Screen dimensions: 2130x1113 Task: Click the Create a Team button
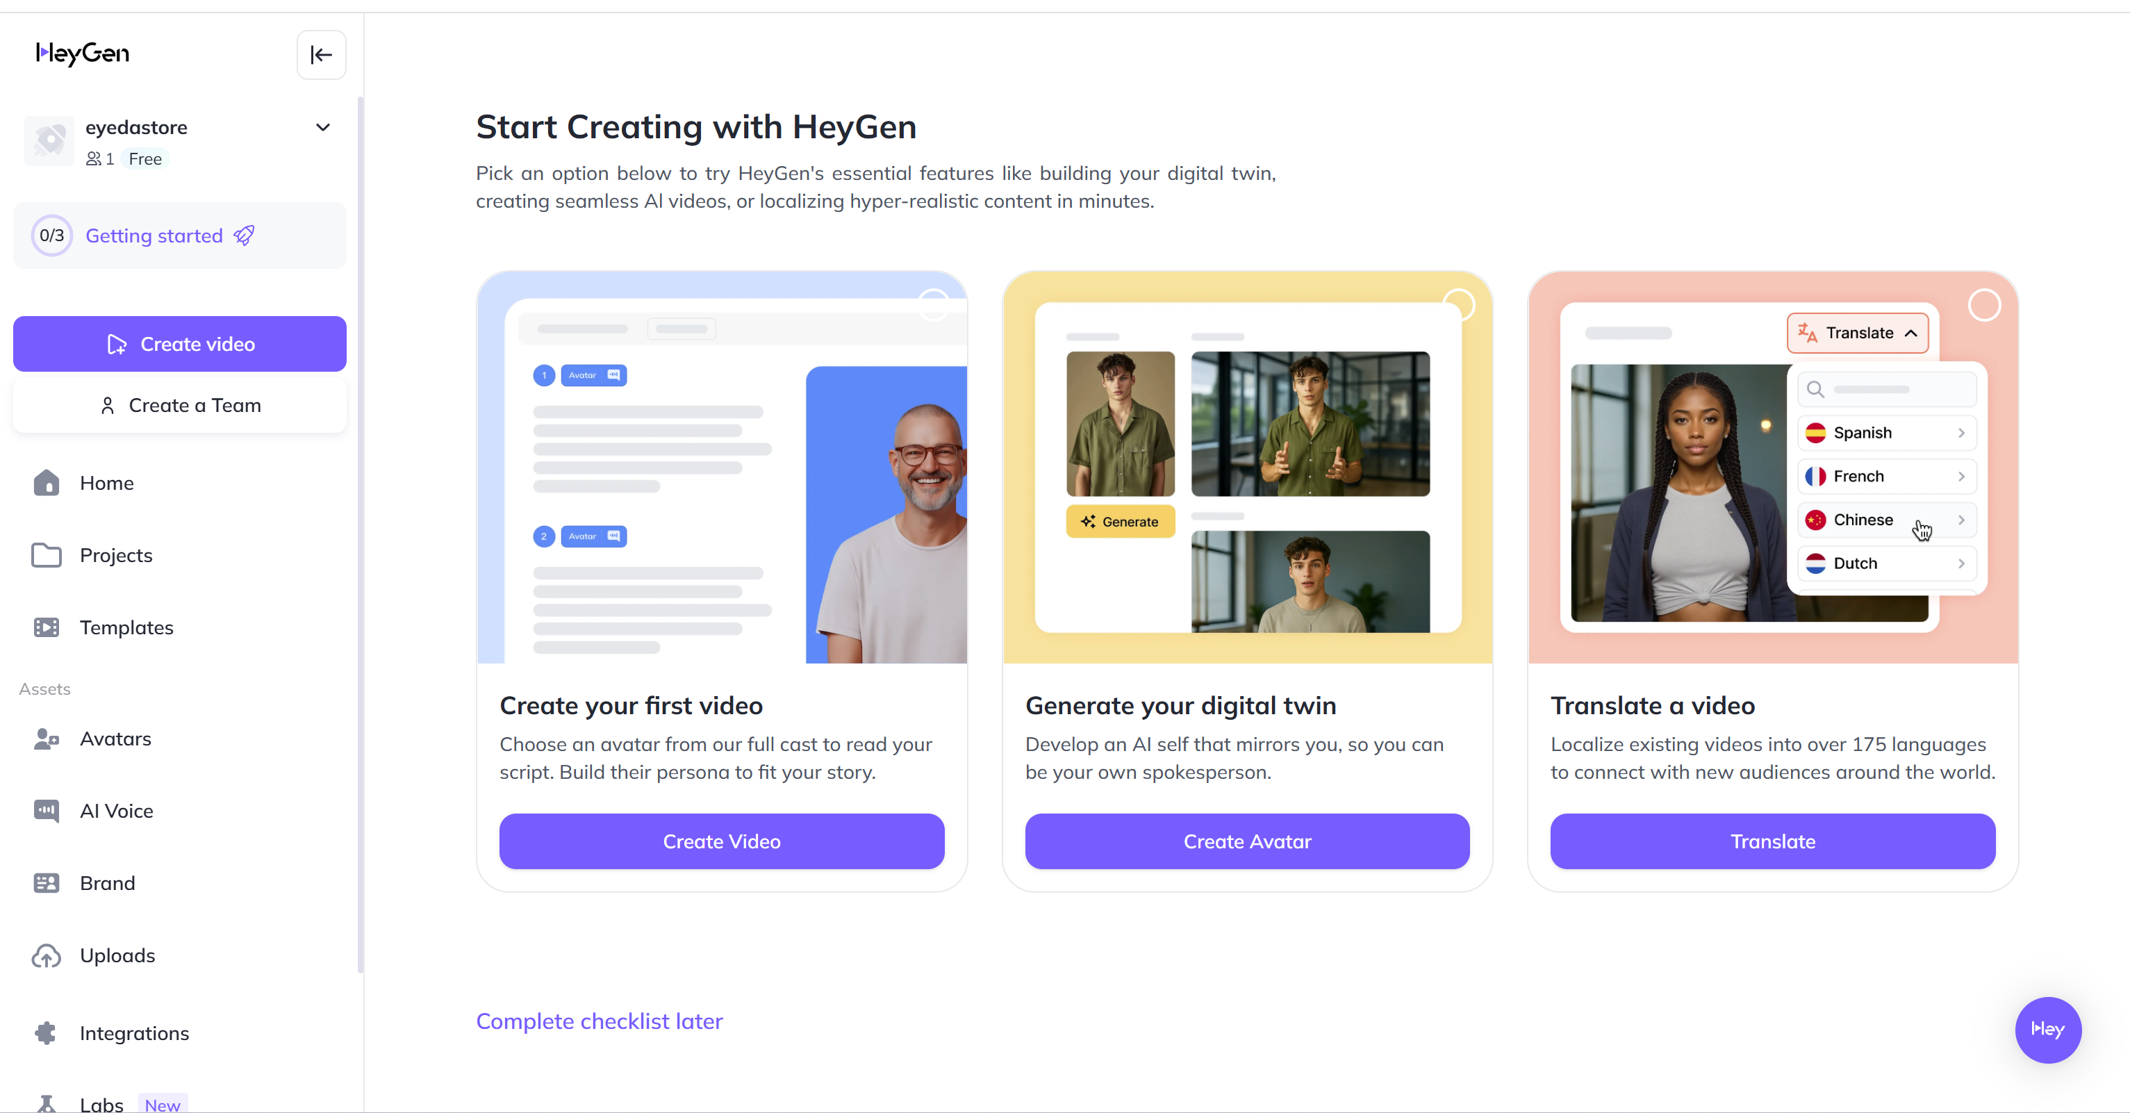click(179, 405)
